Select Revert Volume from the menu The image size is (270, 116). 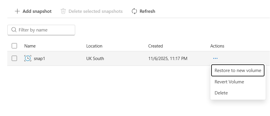tap(229, 82)
